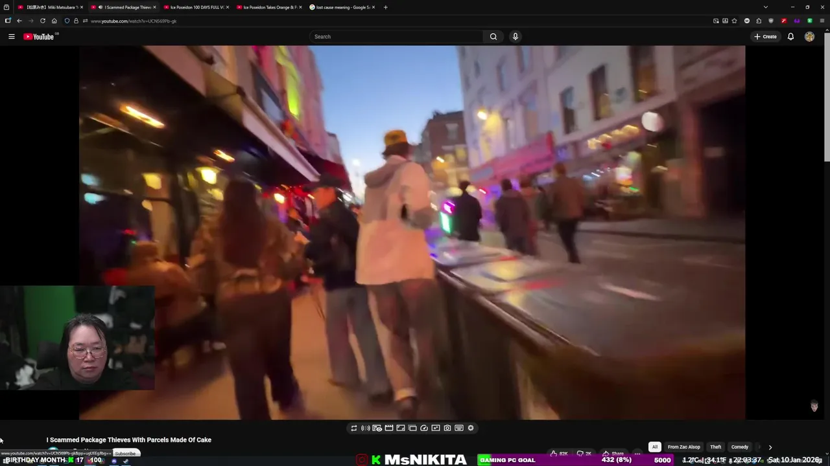Open YouTube notifications bell
This screenshot has height=466, width=830.
coord(790,37)
